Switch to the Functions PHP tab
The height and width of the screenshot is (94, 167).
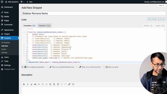[29, 26]
